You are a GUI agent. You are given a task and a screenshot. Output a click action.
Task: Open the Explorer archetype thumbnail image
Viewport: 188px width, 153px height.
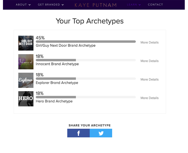(x=26, y=80)
